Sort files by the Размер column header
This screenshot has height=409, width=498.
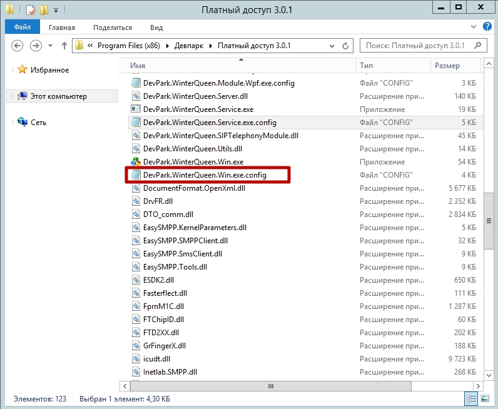coord(447,66)
